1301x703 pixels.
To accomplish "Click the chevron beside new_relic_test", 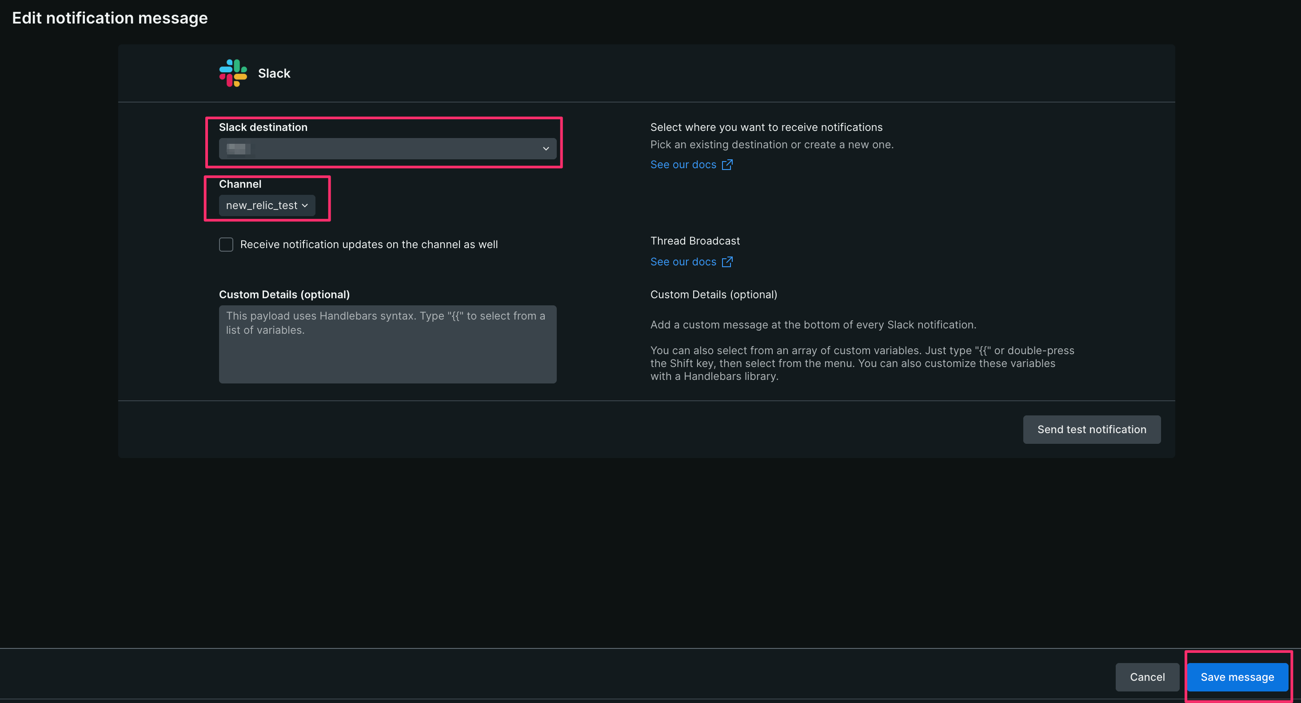I will tap(305, 205).
